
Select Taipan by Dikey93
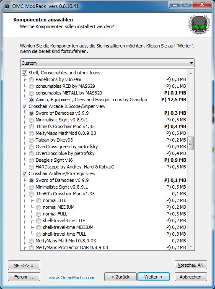tap(31, 140)
